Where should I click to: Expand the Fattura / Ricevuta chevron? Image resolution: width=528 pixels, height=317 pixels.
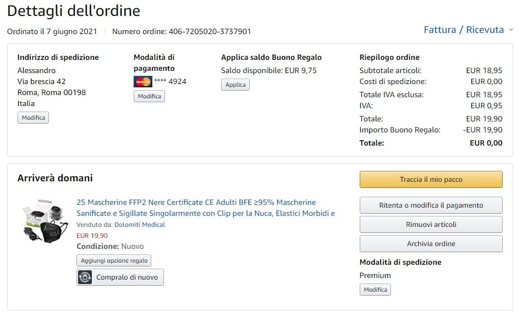[x=511, y=30]
